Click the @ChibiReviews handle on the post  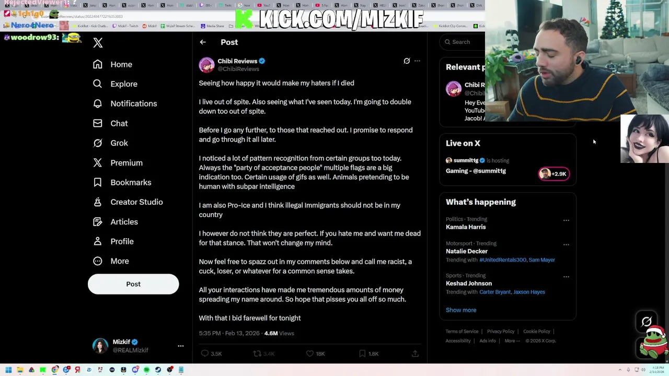pyautogui.click(x=238, y=69)
